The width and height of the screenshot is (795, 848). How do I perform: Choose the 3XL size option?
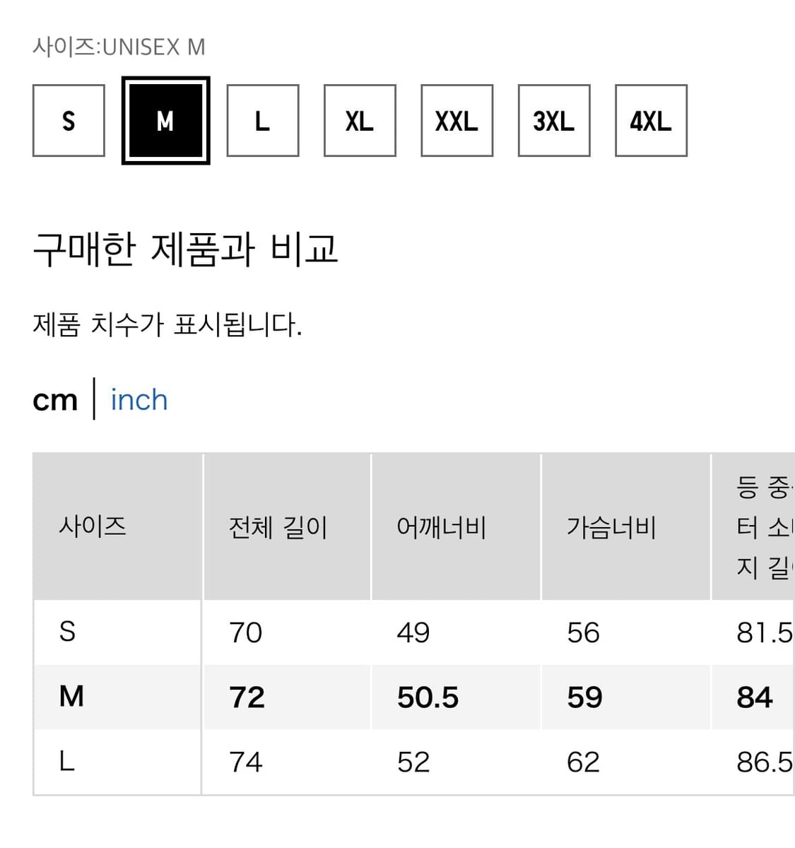click(x=554, y=121)
